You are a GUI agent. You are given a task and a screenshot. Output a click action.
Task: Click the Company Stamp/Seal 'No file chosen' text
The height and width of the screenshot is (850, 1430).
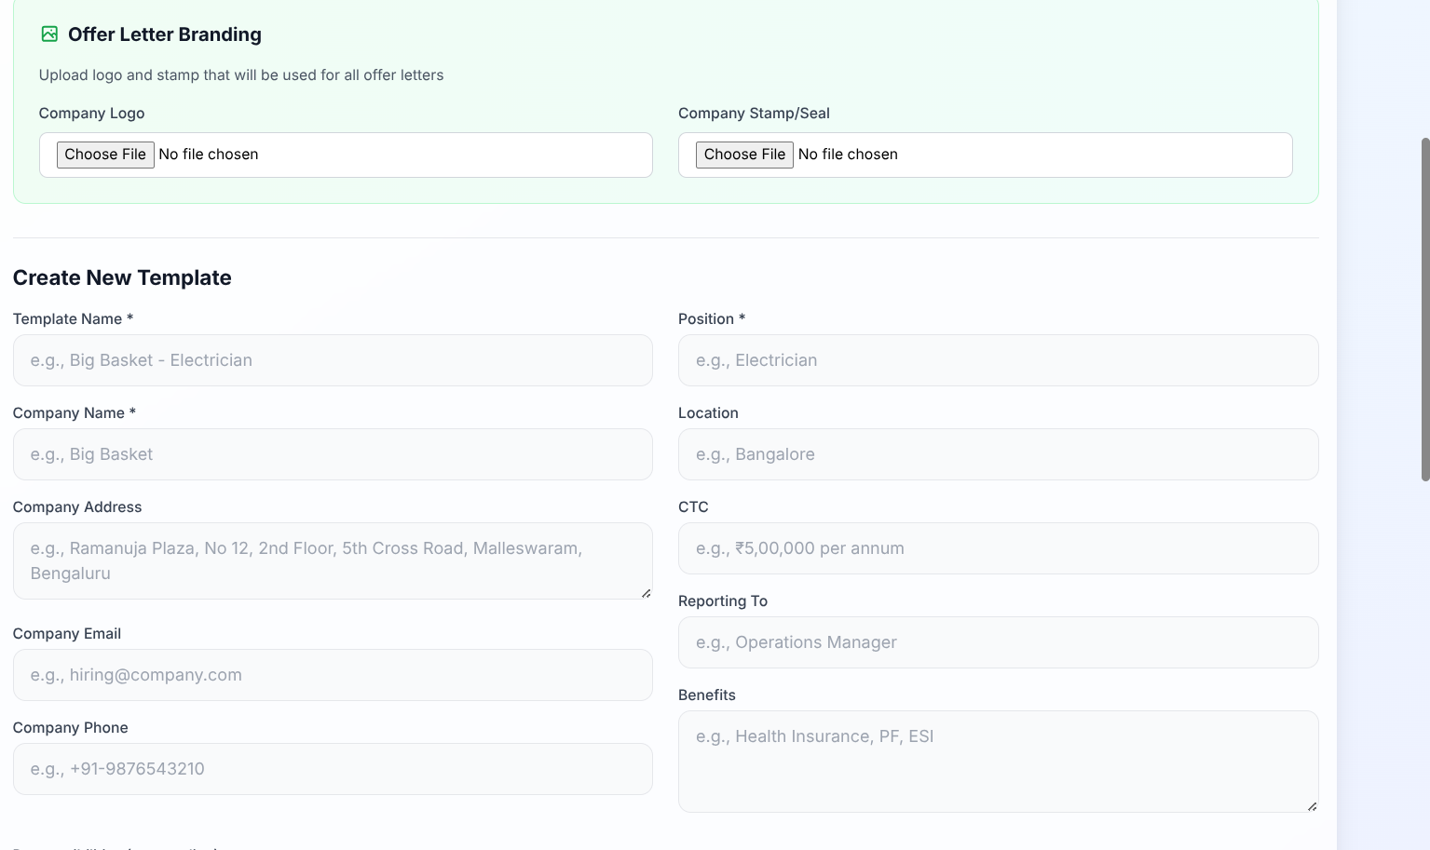[848, 155]
